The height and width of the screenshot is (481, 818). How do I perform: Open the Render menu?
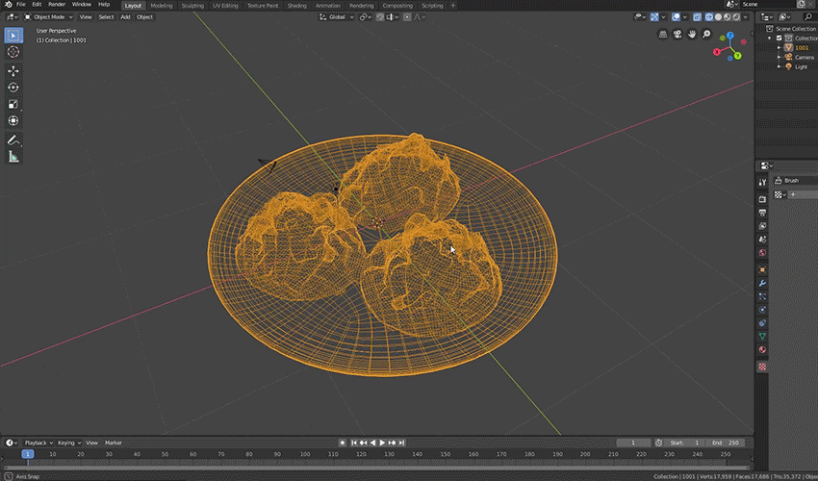(x=57, y=5)
